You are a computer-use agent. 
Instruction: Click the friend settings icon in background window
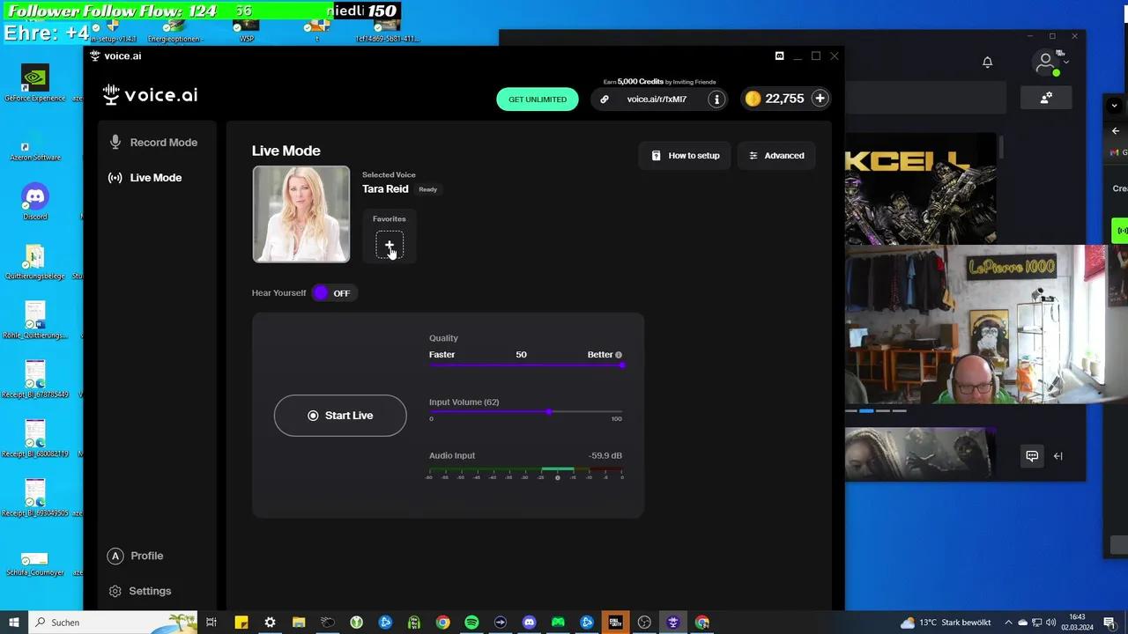click(x=1046, y=99)
